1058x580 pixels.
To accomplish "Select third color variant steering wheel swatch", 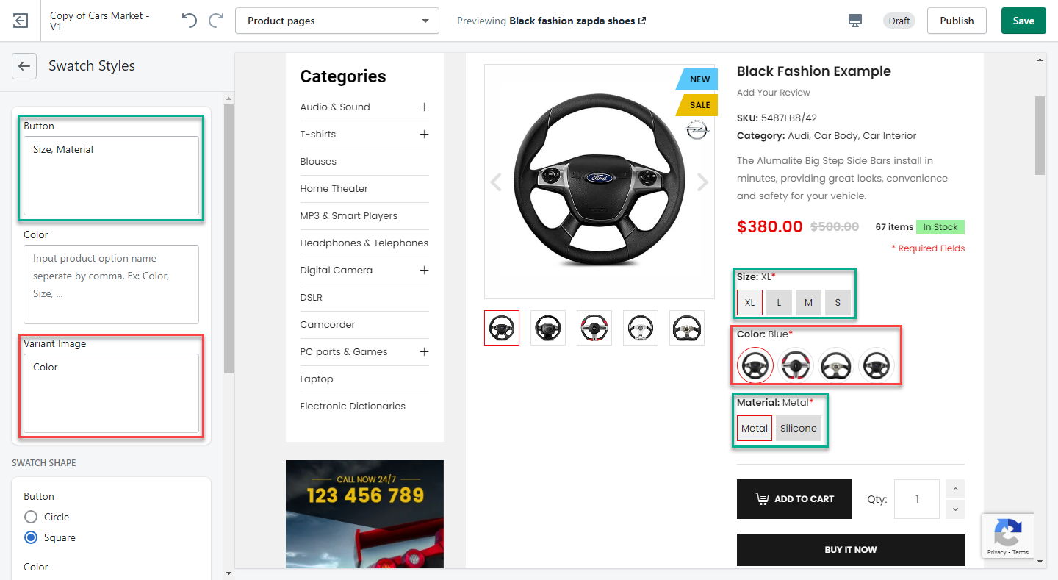I will click(x=837, y=365).
